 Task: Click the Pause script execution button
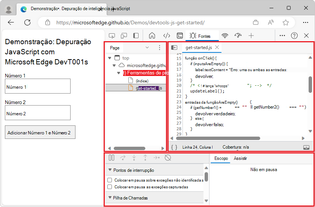coord(112,158)
